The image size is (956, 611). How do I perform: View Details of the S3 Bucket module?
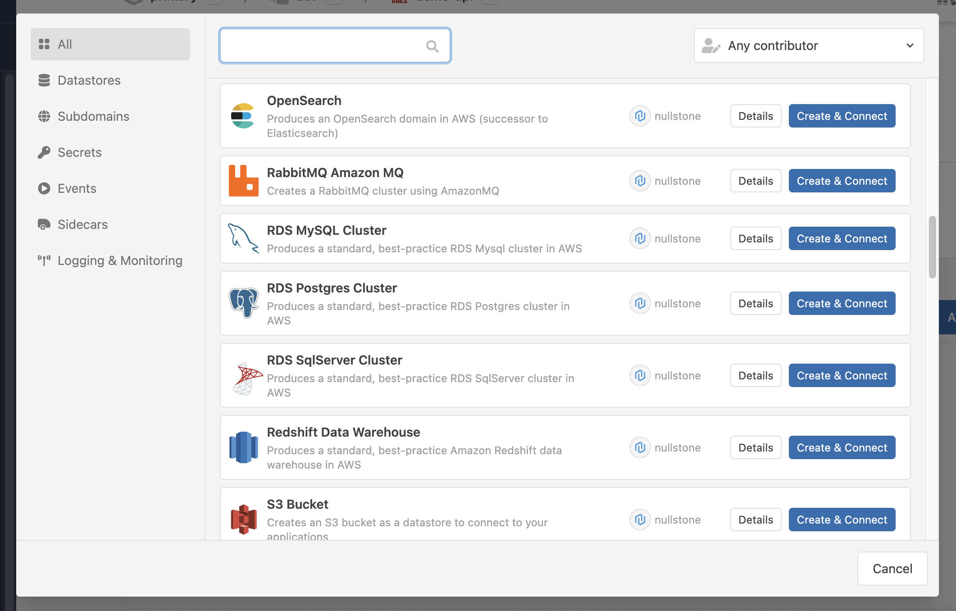(x=756, y=520)
